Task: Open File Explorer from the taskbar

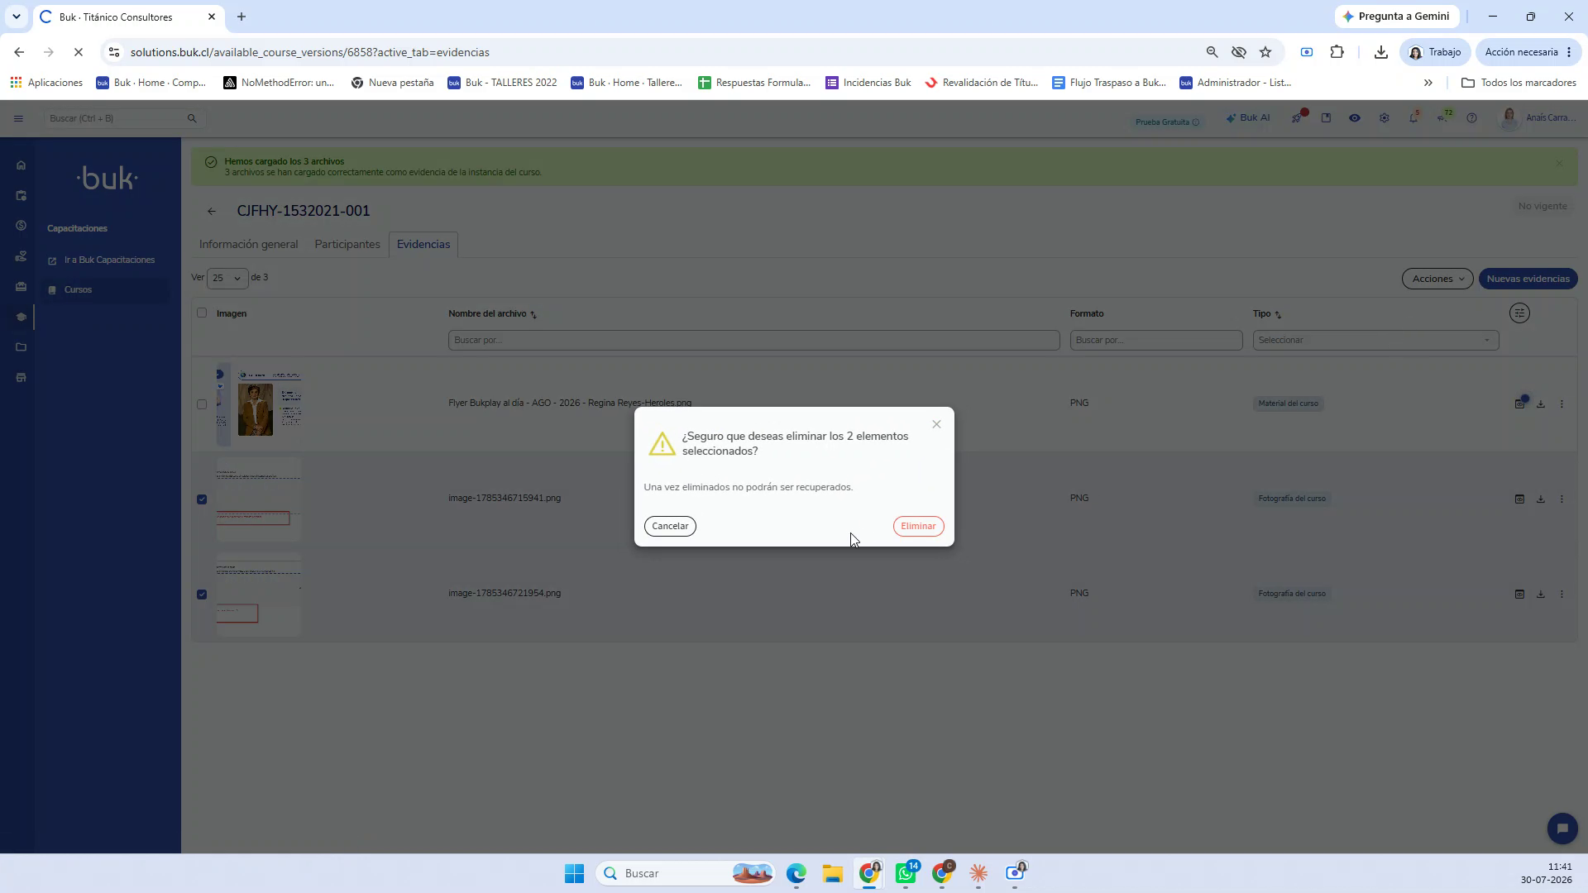Action: tap(832, 873)
